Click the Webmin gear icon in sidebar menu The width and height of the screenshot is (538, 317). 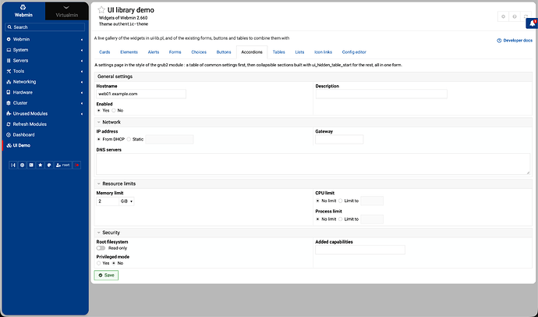click(x=9, y=39)
